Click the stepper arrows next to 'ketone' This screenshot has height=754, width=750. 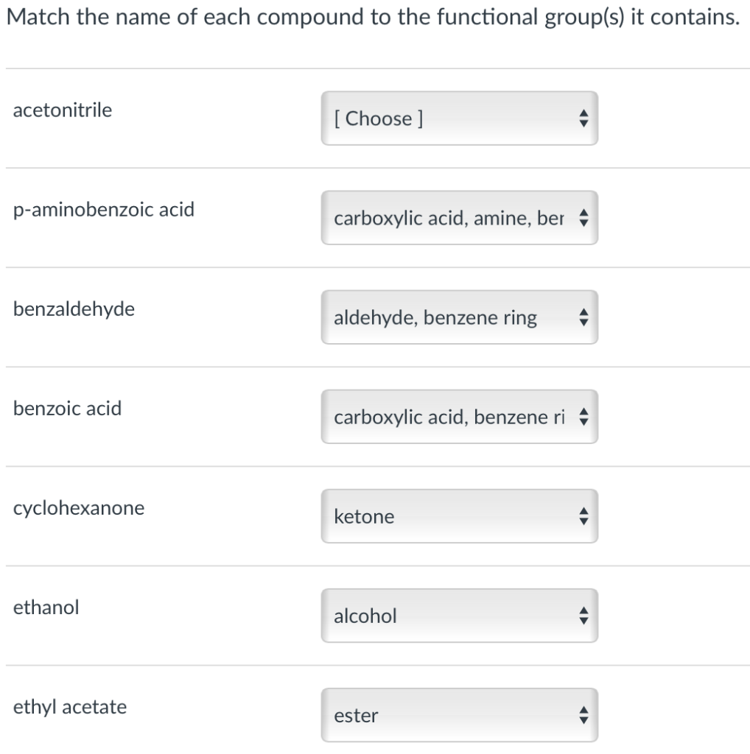coord(583,516)
